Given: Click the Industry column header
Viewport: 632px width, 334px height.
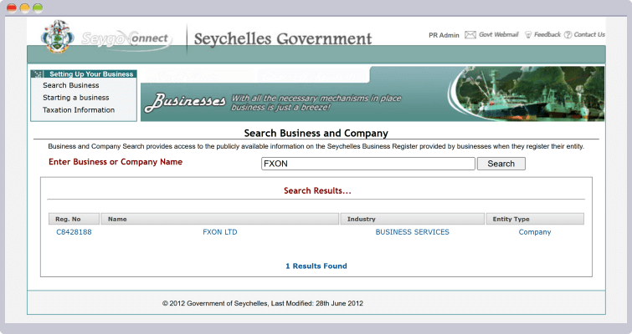Looking at the screenshot, I should pos(413,219).
